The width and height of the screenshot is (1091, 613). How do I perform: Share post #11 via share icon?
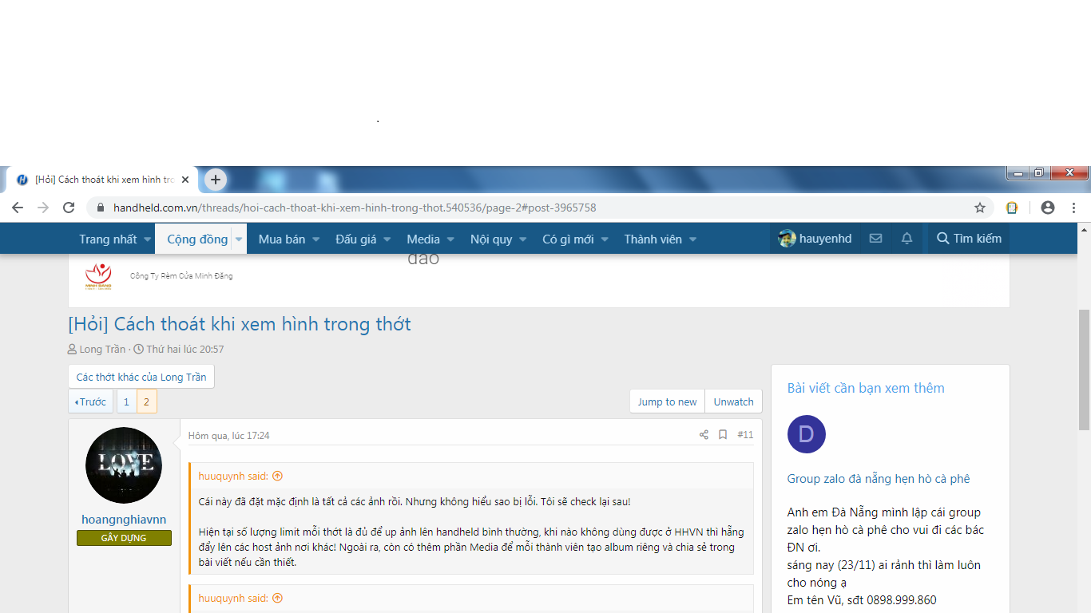point(704,435)
